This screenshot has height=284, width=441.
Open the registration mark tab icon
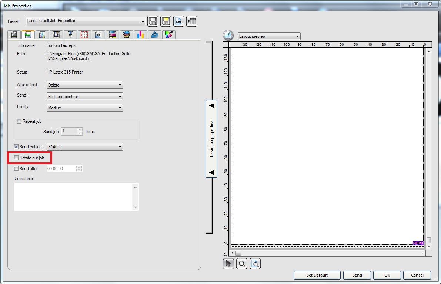[98, 35]
